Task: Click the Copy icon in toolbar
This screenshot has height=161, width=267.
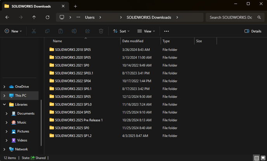Action: 47,31
